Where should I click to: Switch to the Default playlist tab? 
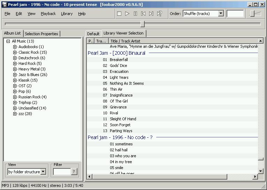click(93, 34)
